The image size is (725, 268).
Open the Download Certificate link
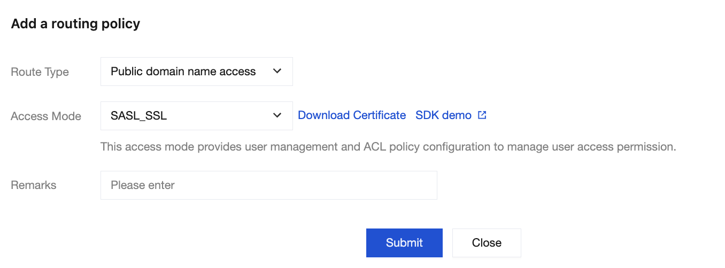pyautogui.click(x=352, y=115)
